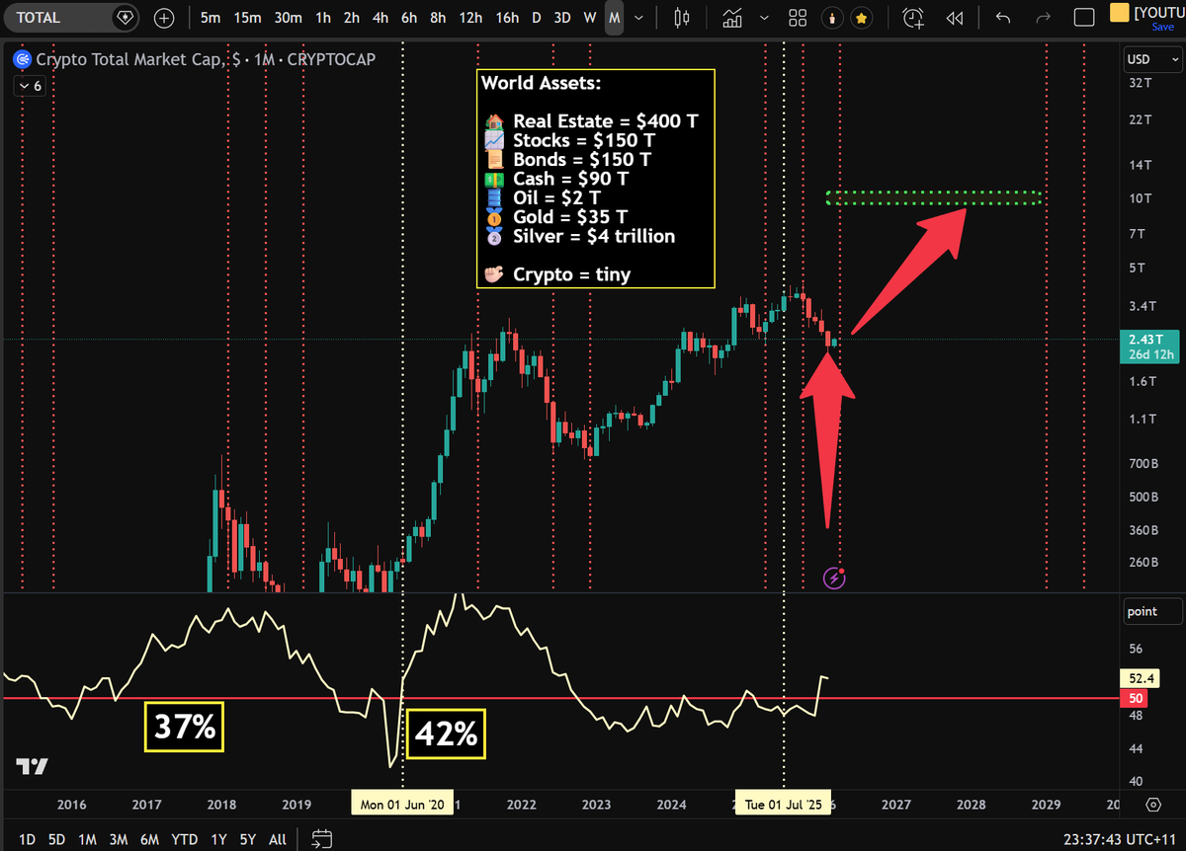Open the multi-chart layout grid icon
1186x851 pixels.
798,17
